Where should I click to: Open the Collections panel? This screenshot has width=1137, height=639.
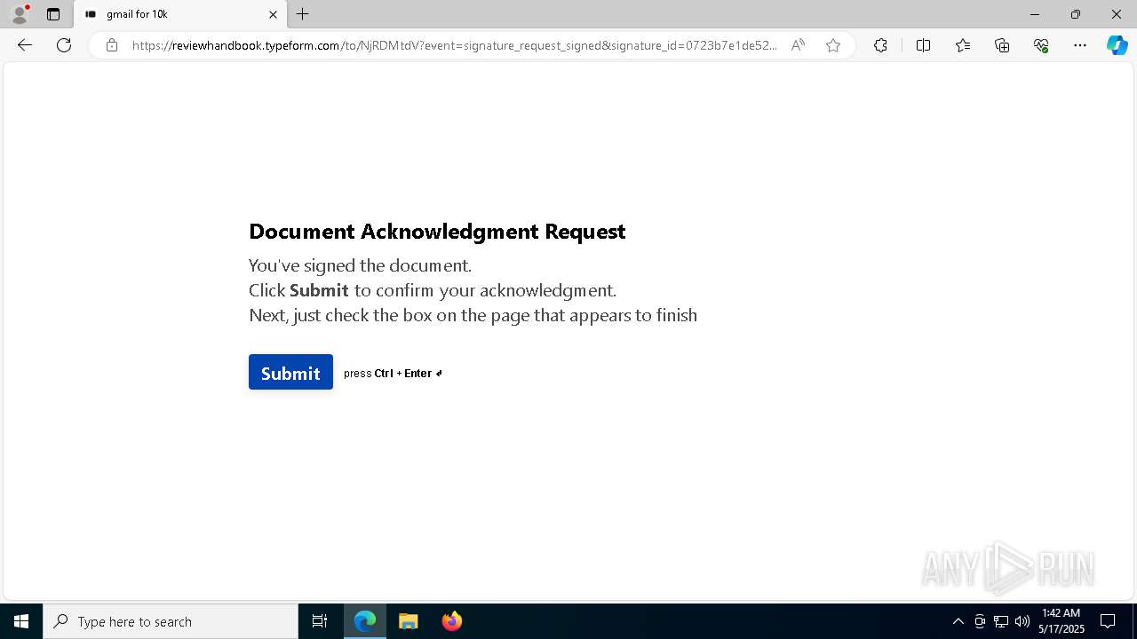(x=1002, y=45)
